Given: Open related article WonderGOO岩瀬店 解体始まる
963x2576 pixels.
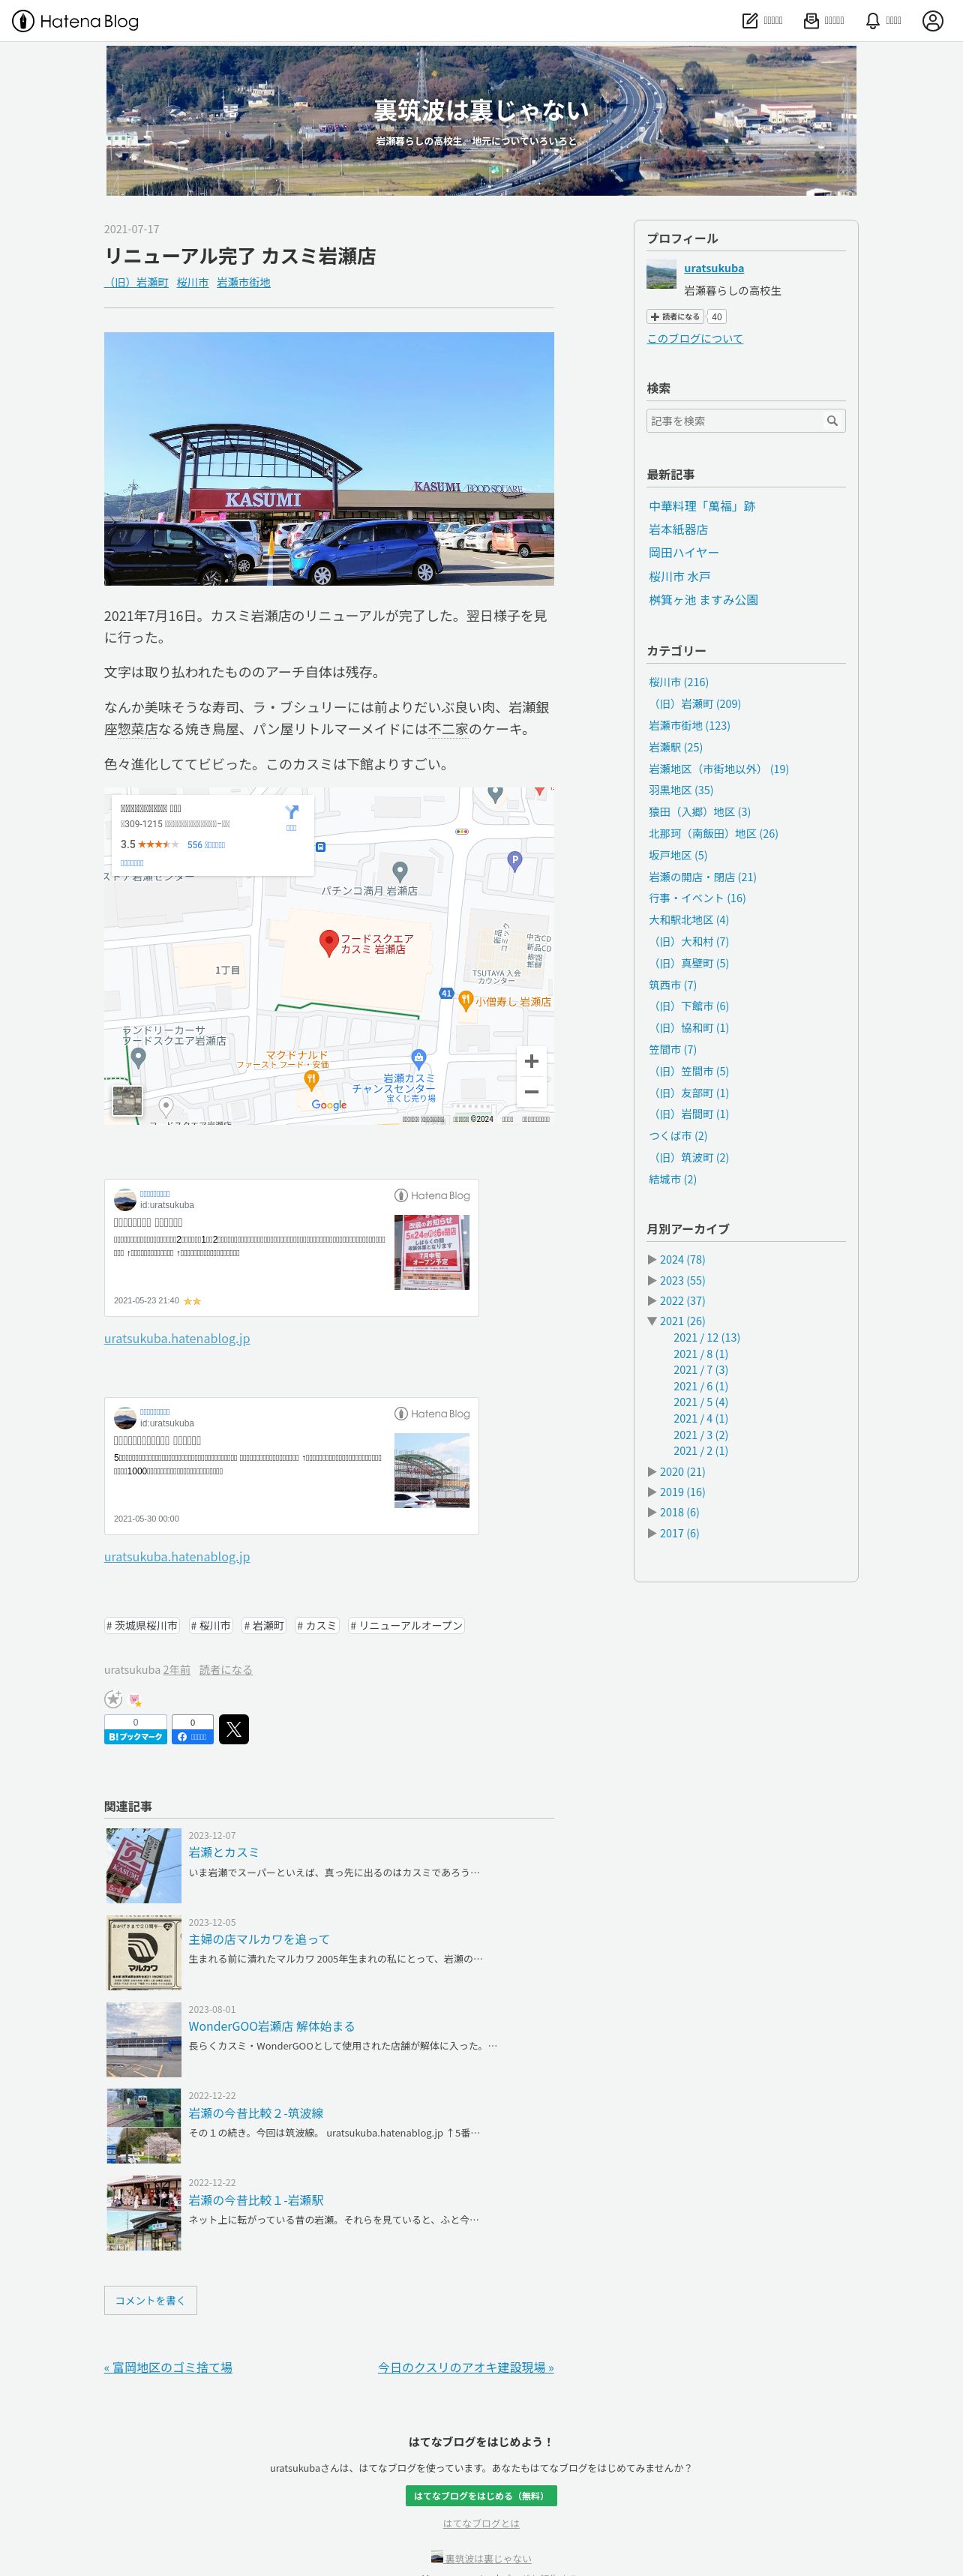Looking at the screenshot, I should tap(272, 2026).
